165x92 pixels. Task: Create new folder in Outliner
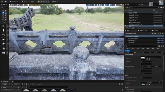(x=161, y=7)
